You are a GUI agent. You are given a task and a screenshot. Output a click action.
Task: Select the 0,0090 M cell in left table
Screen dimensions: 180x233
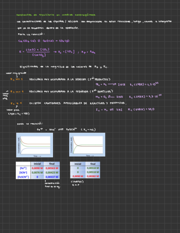click(x=37, y=168)
